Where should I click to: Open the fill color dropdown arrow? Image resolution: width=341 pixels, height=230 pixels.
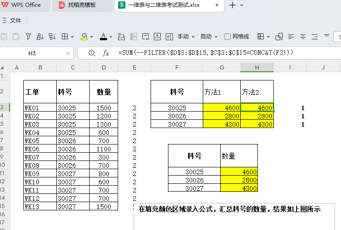(92, 37)
